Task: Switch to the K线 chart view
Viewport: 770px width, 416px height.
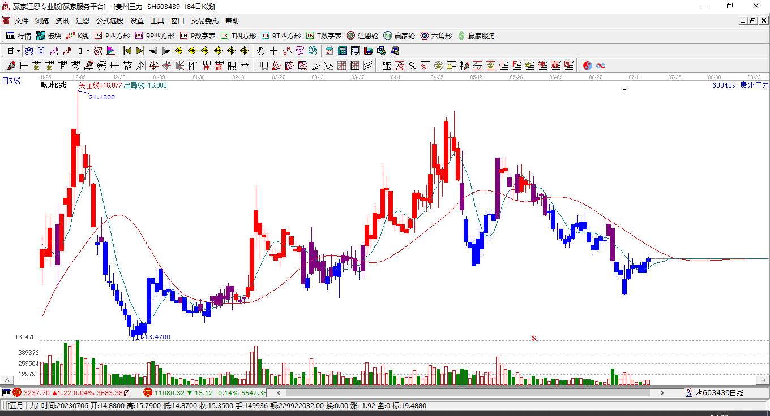Action: (x=78, y=36)
